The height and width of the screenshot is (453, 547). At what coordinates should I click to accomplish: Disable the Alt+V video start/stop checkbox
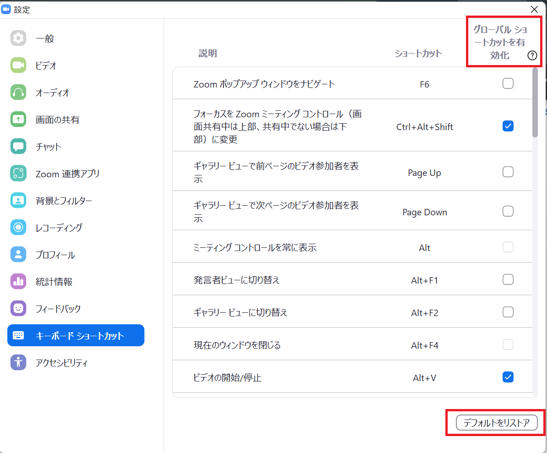508,377
